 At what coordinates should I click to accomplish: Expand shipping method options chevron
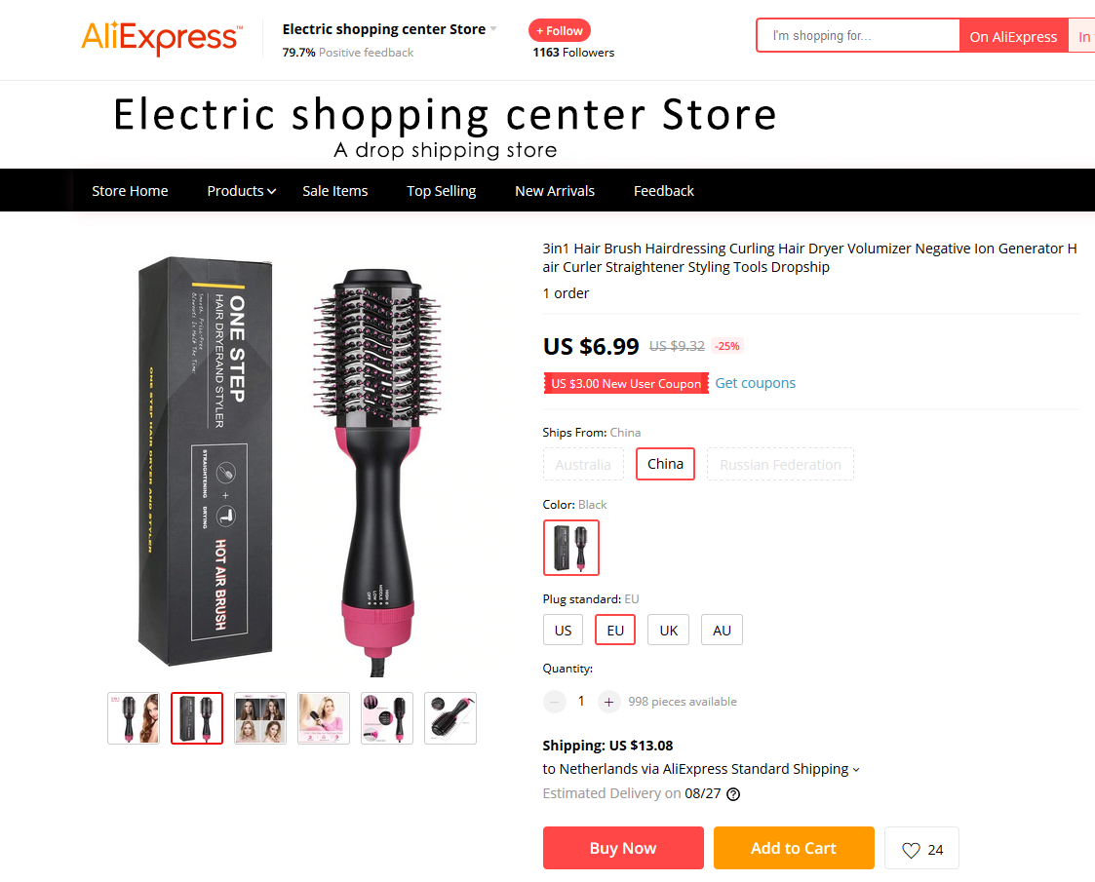point(856,770)
